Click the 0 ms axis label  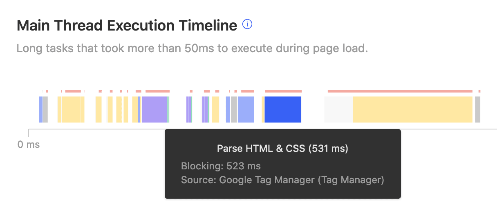pyautogui.click(x=29, y=145)
